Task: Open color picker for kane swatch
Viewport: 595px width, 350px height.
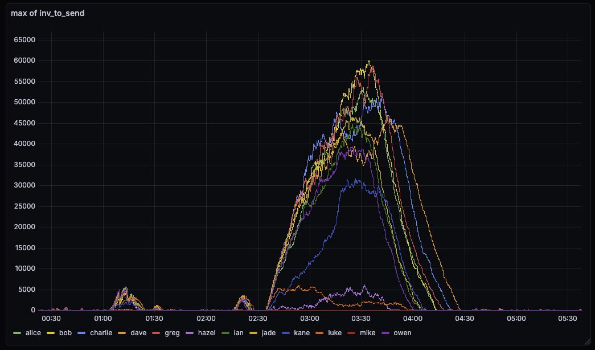Action: point(289,333)
